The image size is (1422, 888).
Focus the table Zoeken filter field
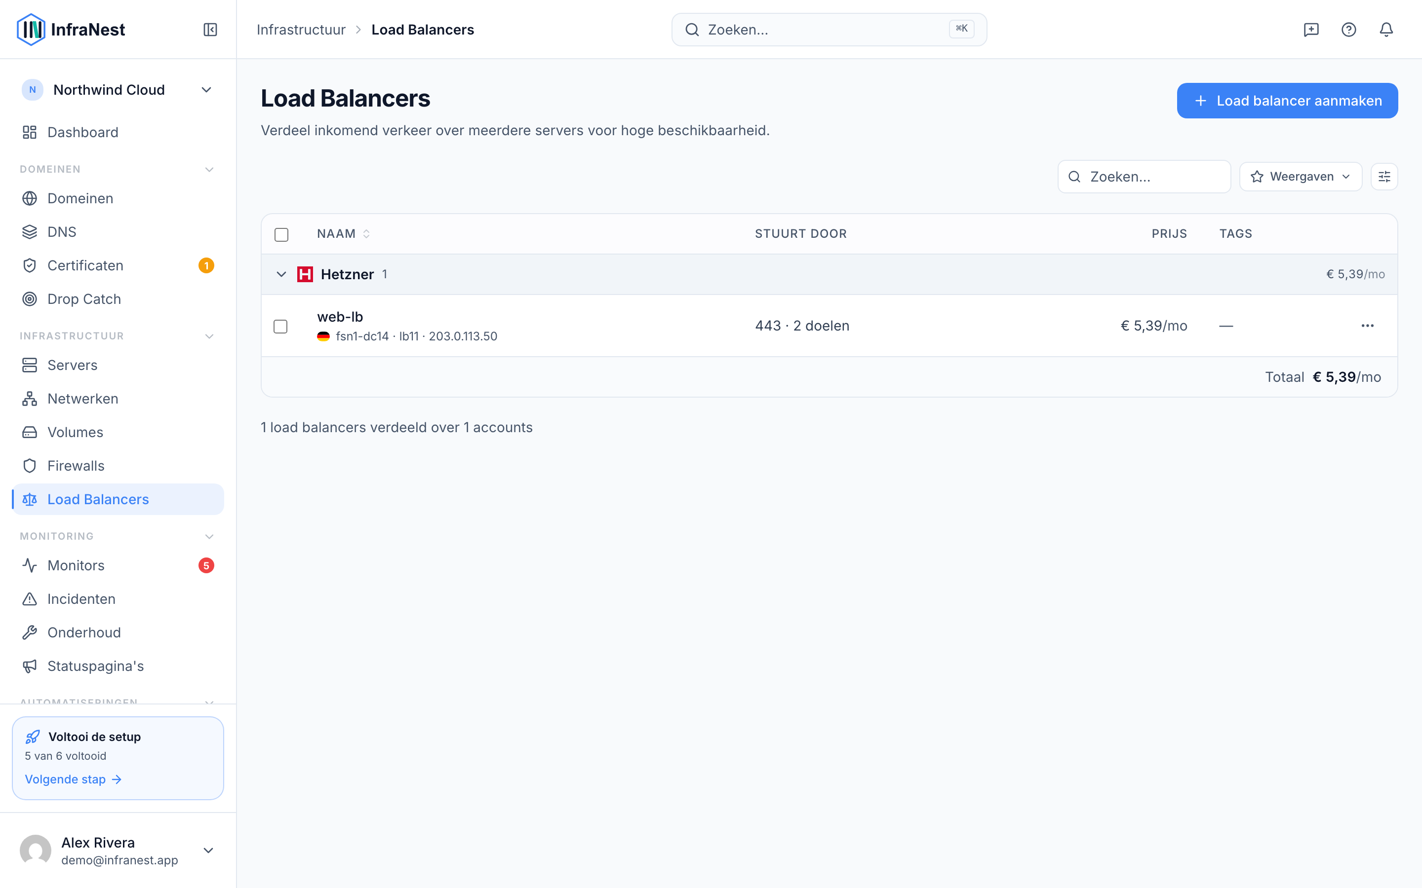[x=1144, y=177]
